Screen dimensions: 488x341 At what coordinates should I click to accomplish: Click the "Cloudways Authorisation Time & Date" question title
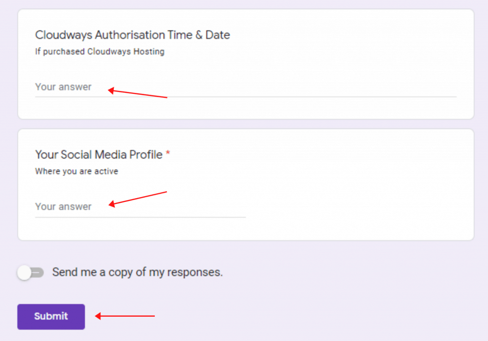[x=132, y=35]
